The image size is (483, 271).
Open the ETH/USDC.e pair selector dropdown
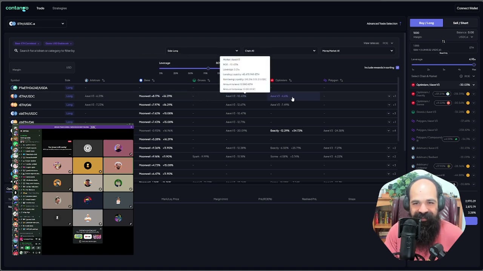click(x=37, y=24)
